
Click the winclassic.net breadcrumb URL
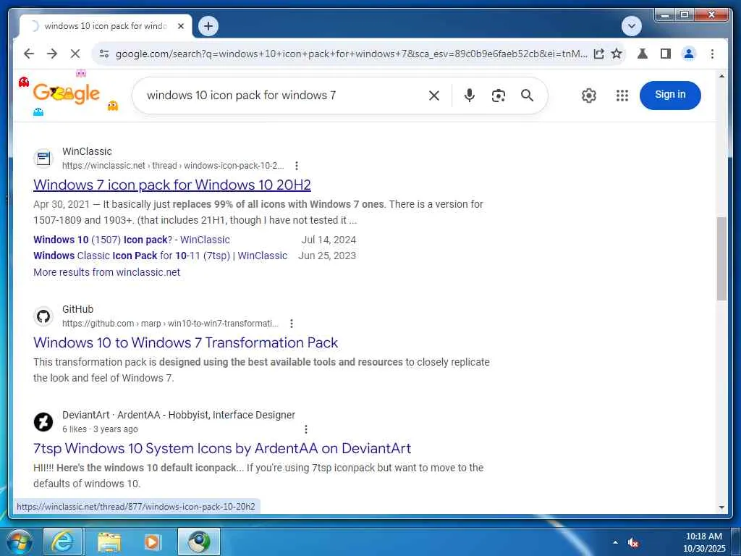point(173,166)
